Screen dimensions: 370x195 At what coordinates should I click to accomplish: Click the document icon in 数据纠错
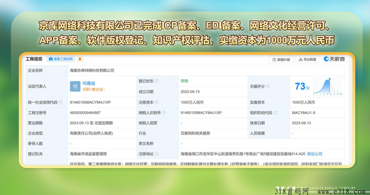pos(274,60)
